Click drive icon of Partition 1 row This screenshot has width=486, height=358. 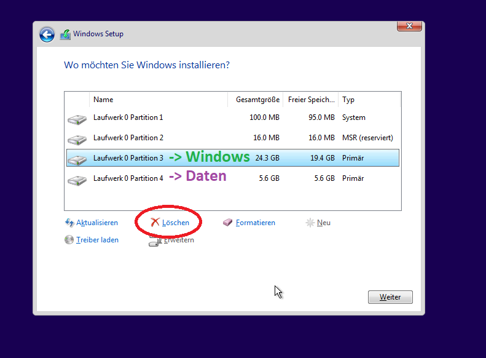click(x=77, y=119)
